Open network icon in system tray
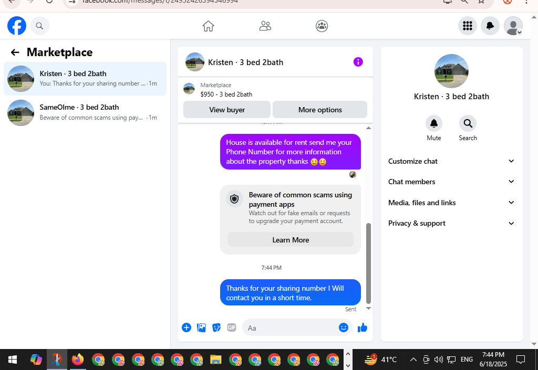 point(451,360)
